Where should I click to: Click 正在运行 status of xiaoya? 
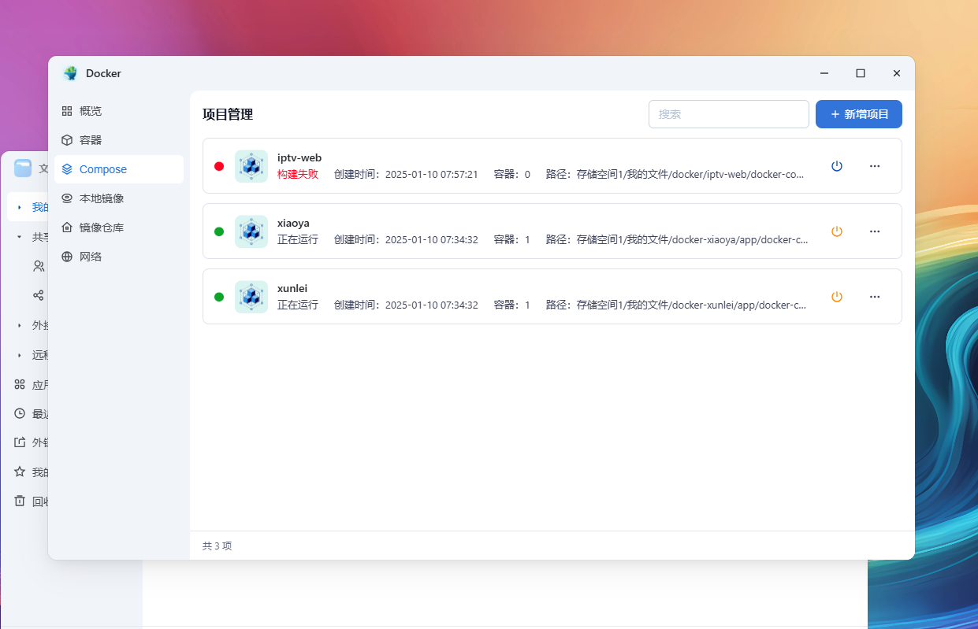pos(298,239)
